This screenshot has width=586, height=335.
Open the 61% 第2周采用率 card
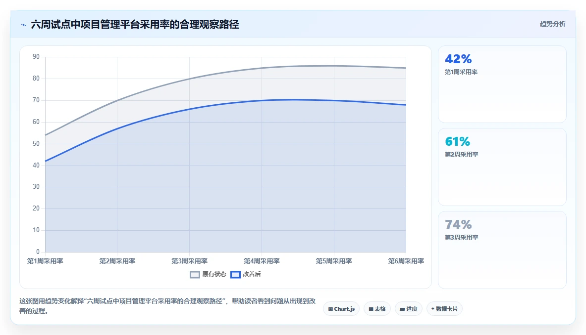[x=502, y=167]
